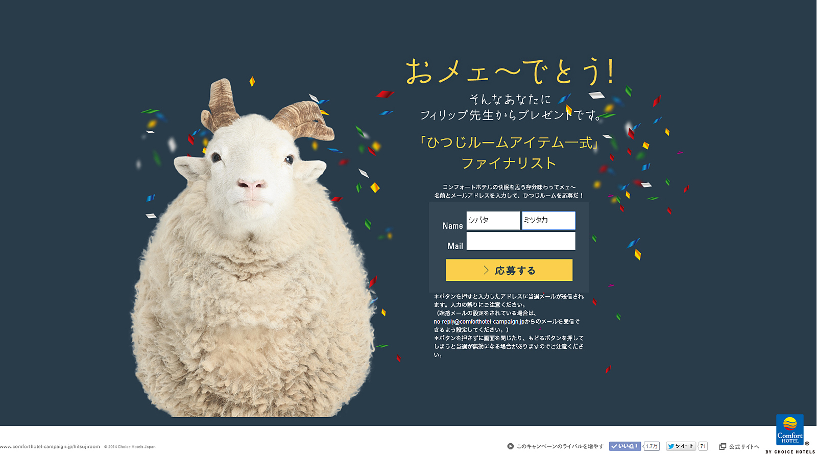Click the BY CHOICE HOTELS text

coord(790,452)
